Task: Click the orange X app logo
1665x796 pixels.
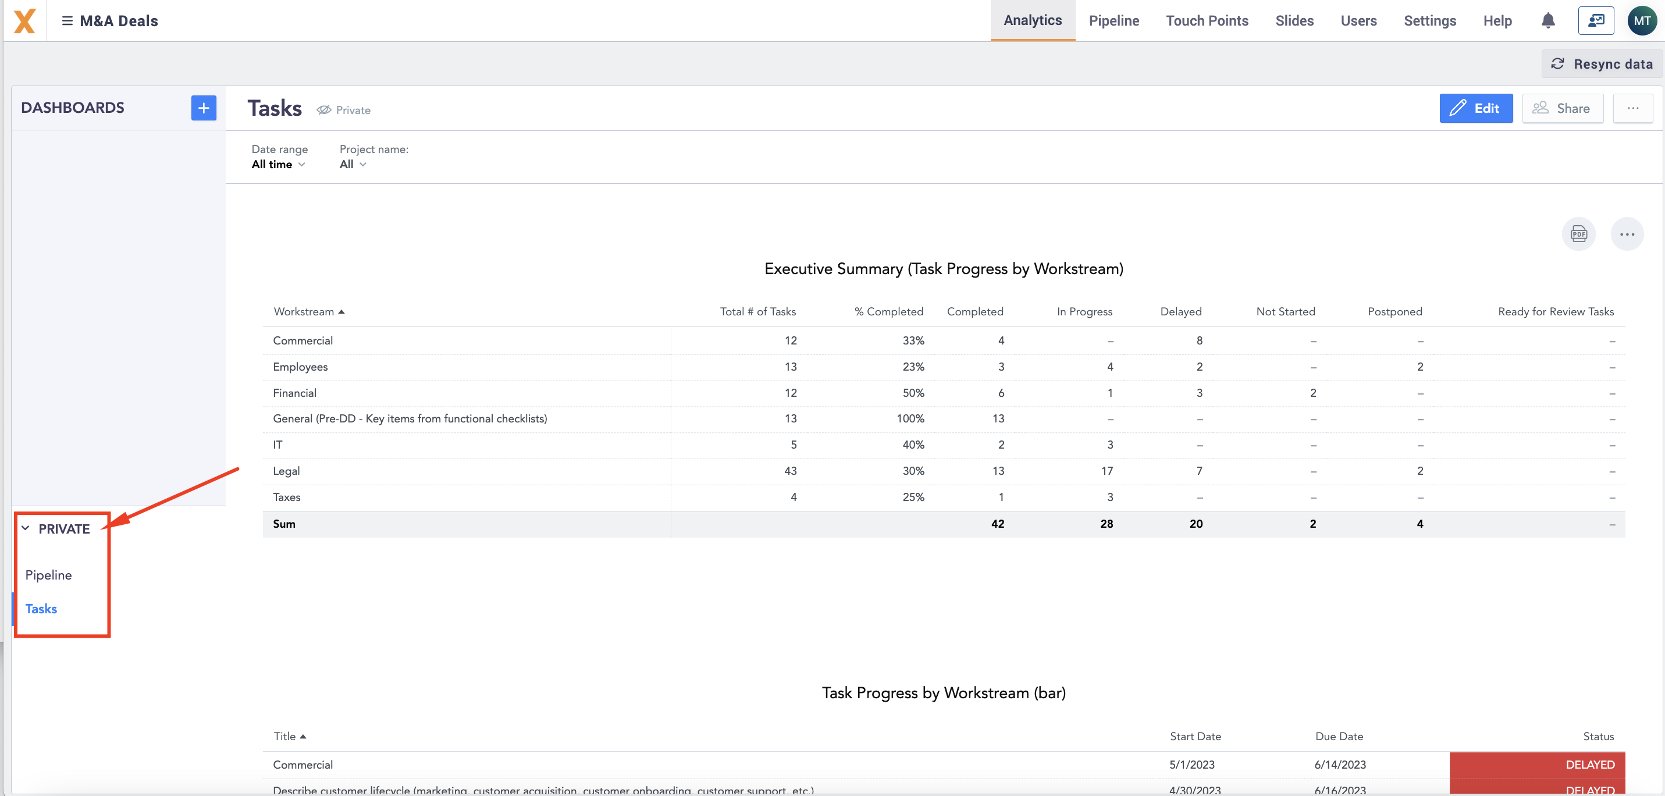Action: 24,21
